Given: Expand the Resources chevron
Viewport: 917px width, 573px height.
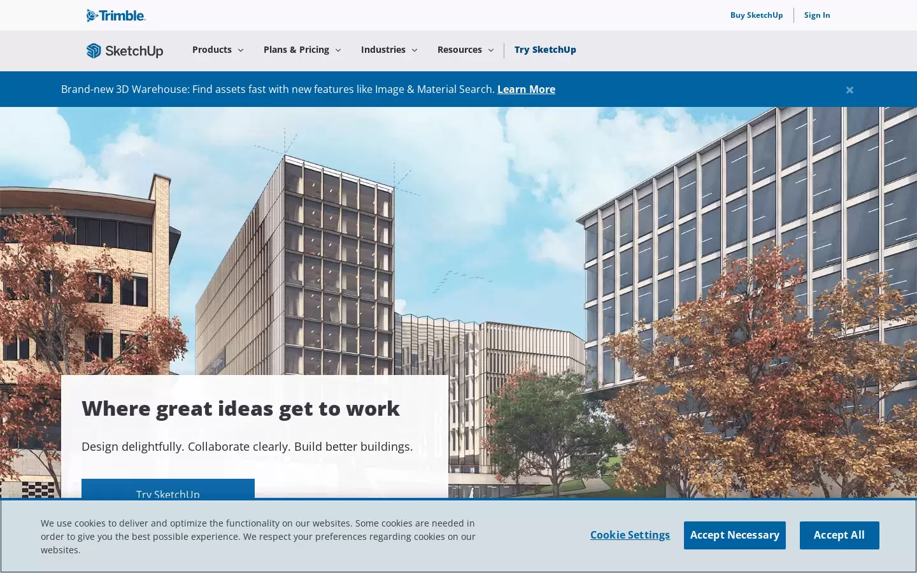Looking at the screenshot, I should tap(491, 50).
